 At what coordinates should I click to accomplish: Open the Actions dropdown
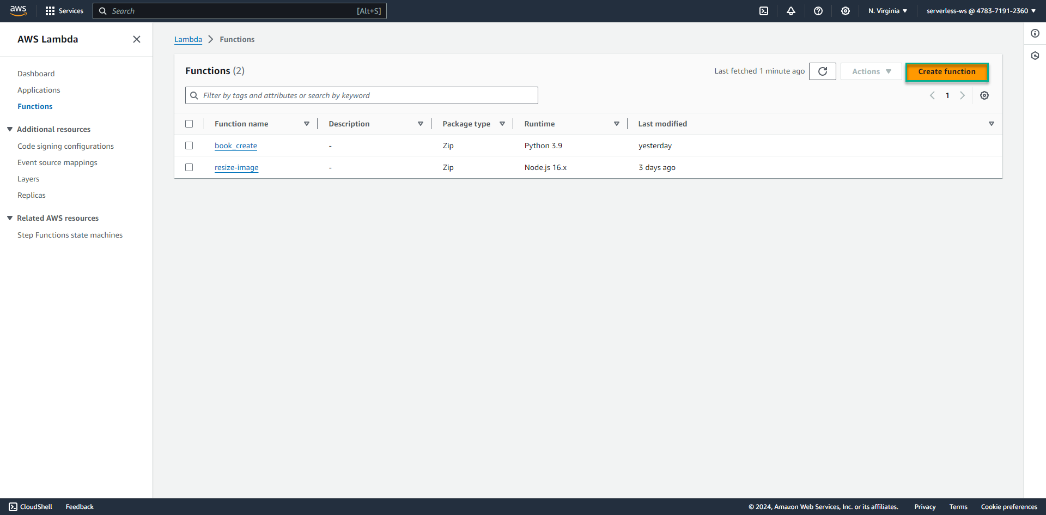(872, 71)
